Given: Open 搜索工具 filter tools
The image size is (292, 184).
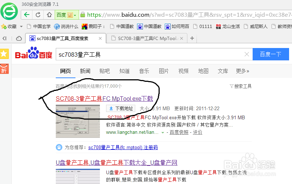Looking at the screenshot, I should point(241,86).
